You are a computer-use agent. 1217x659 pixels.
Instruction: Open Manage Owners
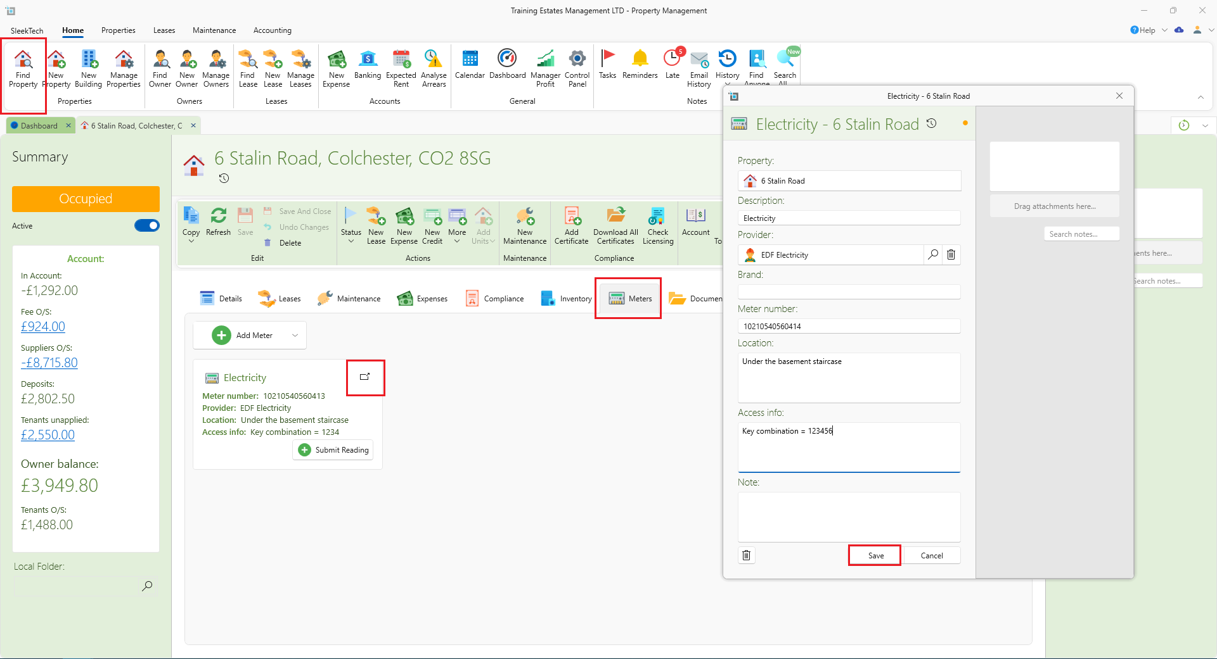[x=216, y=68]
